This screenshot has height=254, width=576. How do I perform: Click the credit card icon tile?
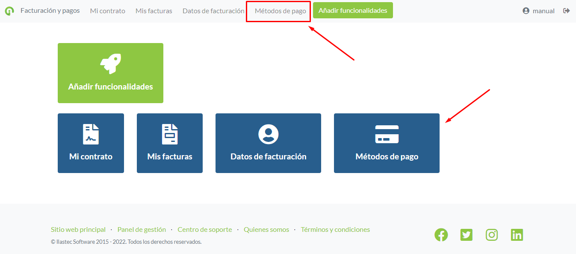coord(387,134)
